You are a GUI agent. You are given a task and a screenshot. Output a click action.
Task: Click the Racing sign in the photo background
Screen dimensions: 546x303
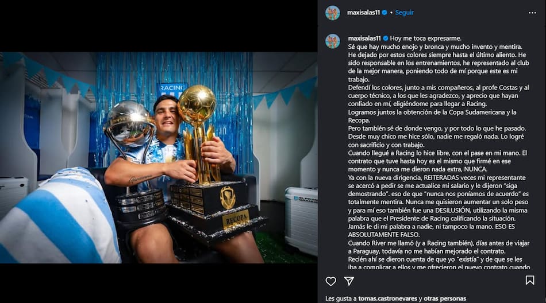point(172,90)
